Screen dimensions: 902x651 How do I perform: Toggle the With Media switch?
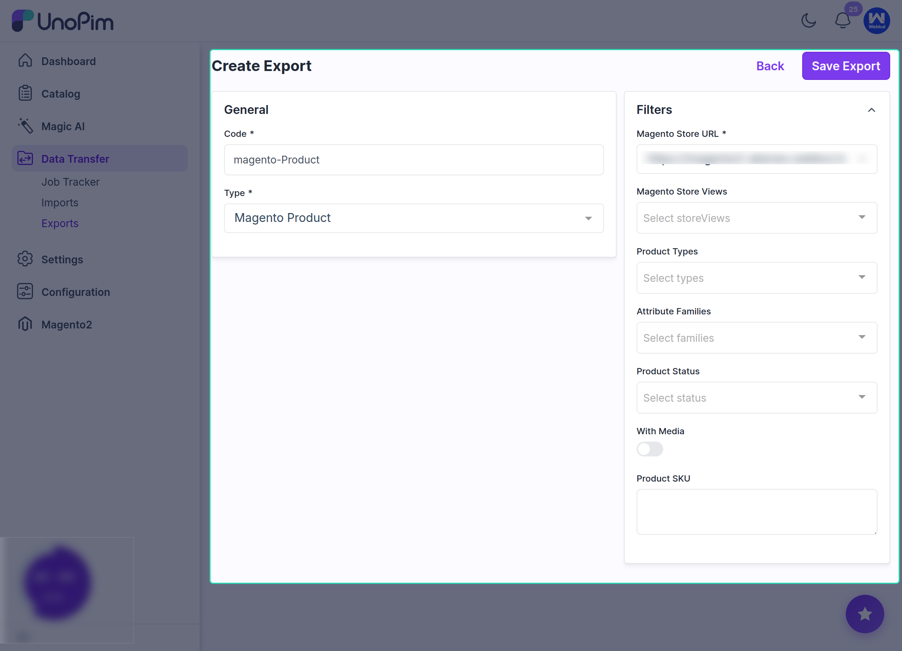tap(650, 449)
